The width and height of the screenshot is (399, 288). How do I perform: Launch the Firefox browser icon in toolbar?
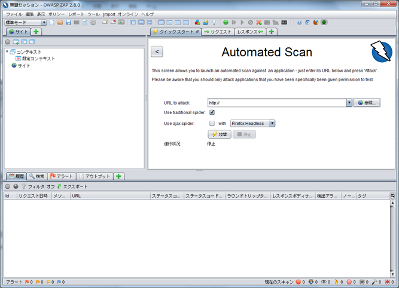point(316,22)
